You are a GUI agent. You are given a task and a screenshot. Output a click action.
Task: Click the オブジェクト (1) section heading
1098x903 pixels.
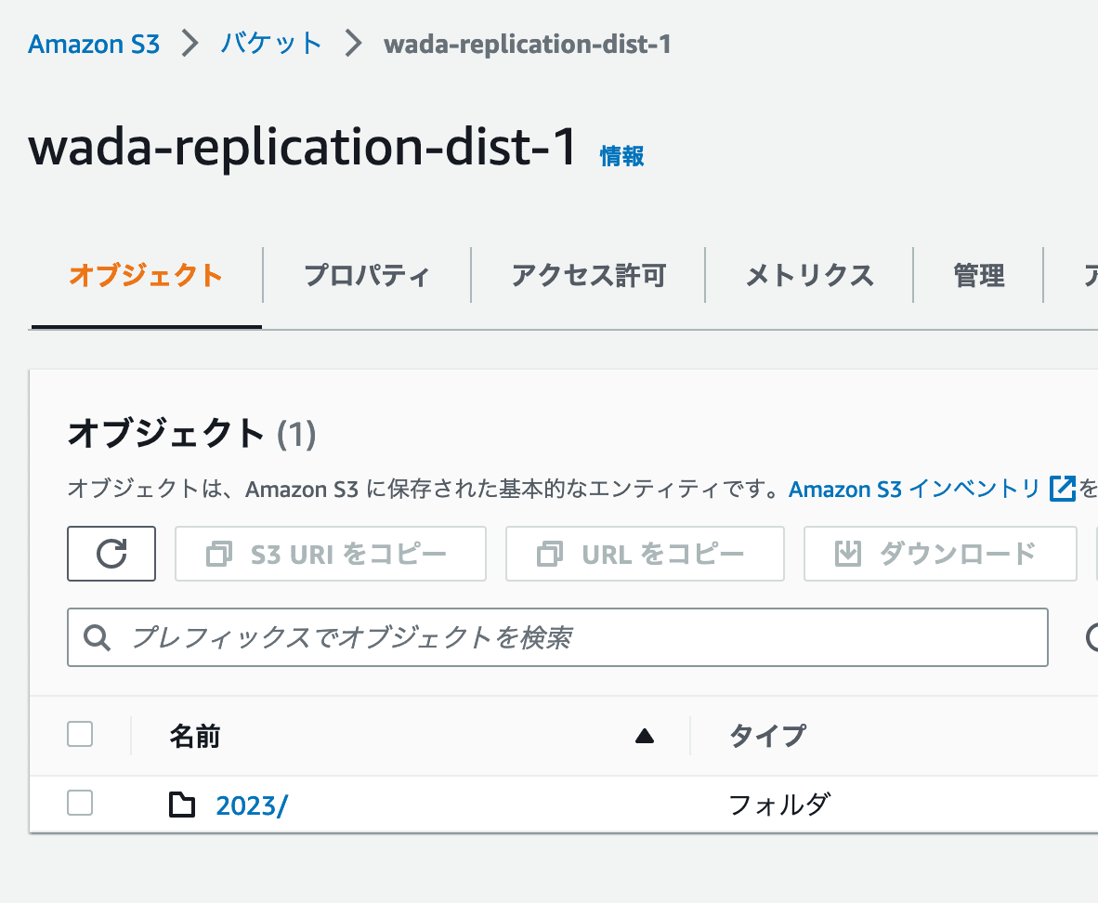click(x=191, y=434)
